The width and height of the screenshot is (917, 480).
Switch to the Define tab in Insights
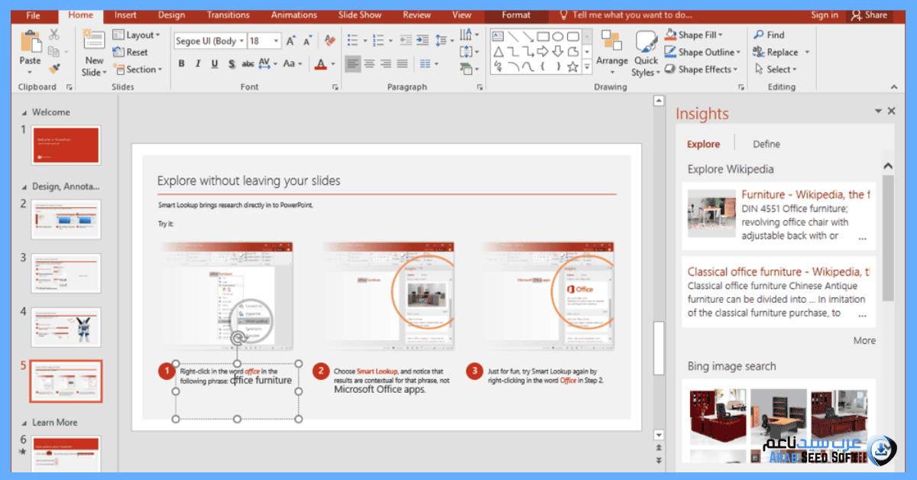[x=766, y=144]
